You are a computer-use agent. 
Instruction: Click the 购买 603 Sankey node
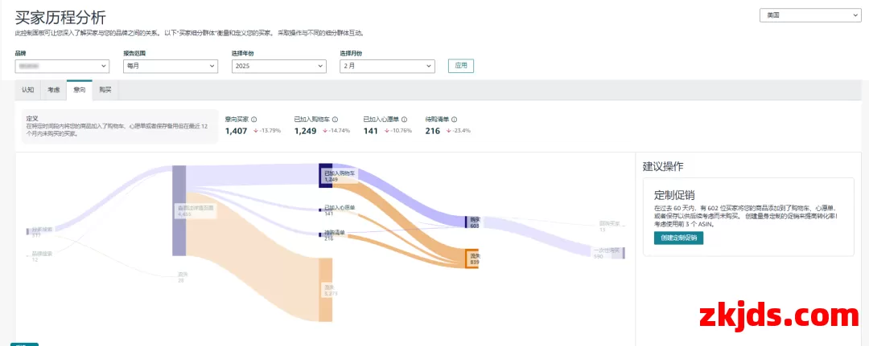pyautogui.click(x=472, y=222)
